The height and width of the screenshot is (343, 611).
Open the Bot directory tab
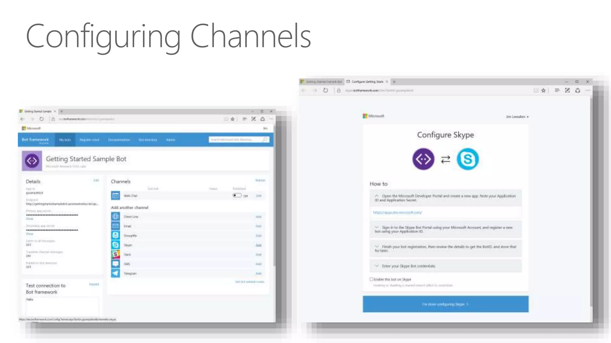(x=148, y=140)
